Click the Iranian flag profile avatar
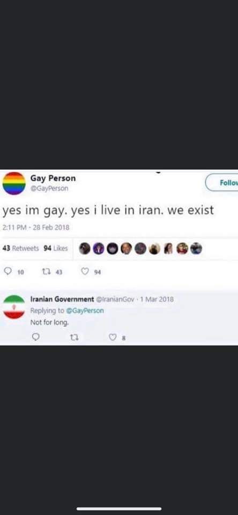The height and width of the screenshot is (515, 238). click(x=14, y=307)
